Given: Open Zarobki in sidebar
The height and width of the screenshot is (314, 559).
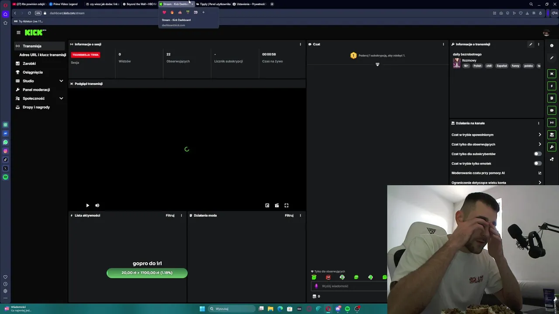Looking at the screenshot, I should pyautogui.click(x=29, y=64).
